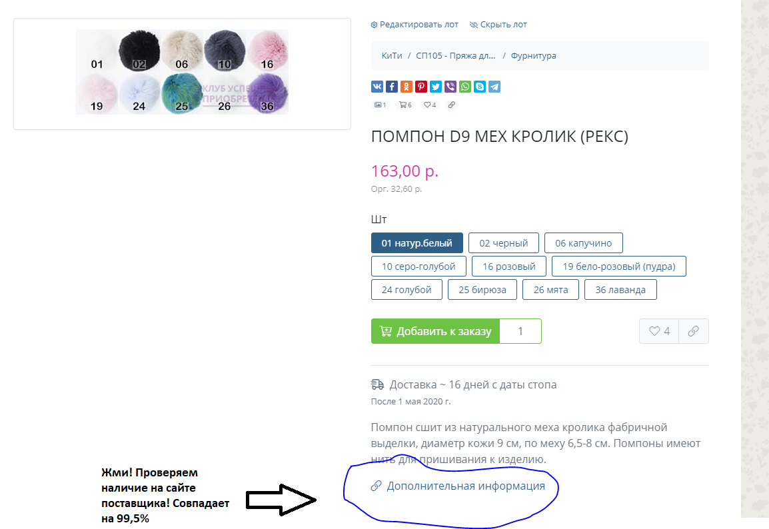The image size is (769, 529).
Task: Choose 06 капучино option
Action: (x=584, y=243)
